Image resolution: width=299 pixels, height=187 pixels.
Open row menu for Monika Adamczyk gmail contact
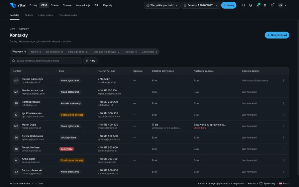click(284, 92)
